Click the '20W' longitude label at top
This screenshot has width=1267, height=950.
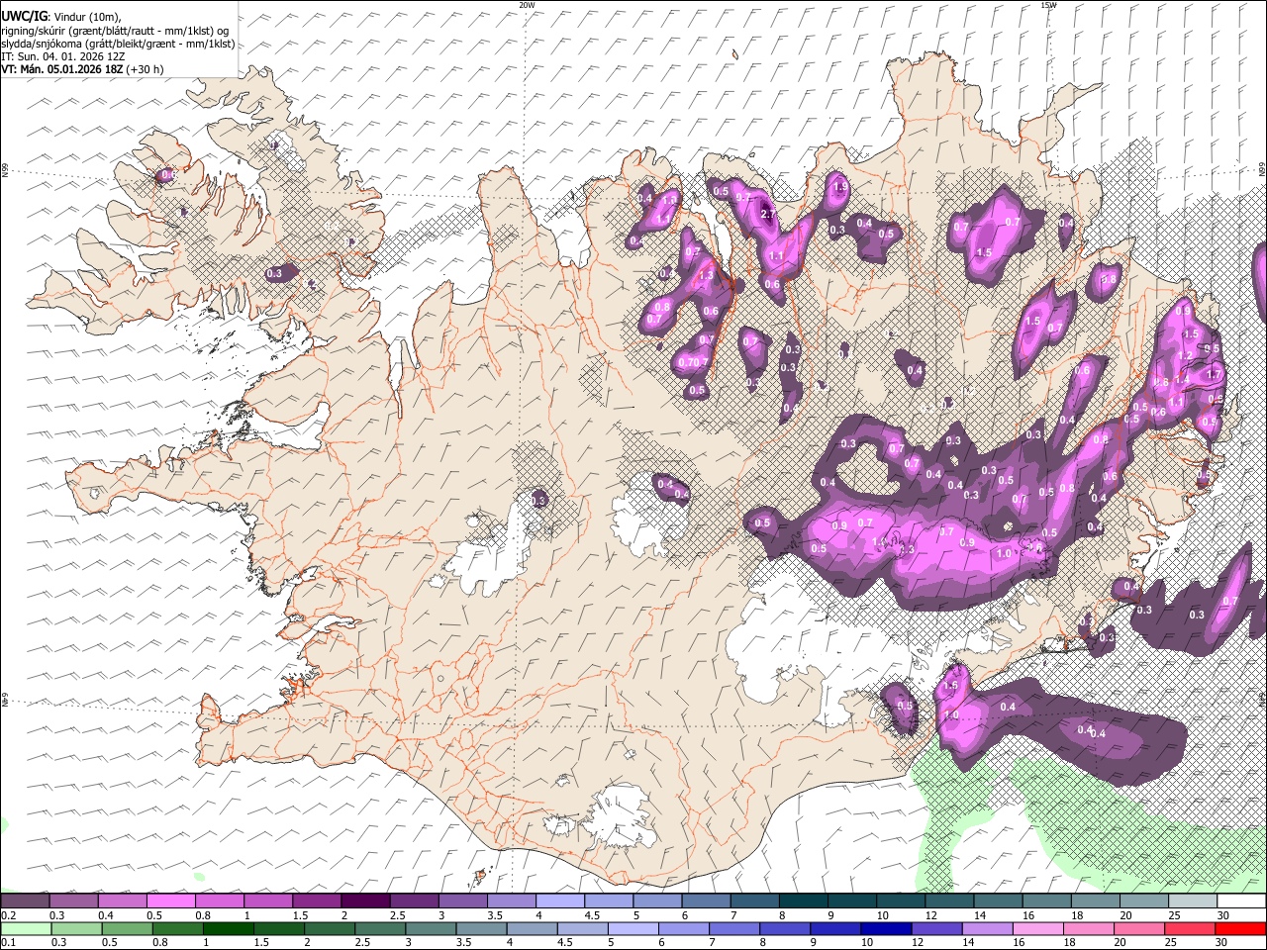527,5
